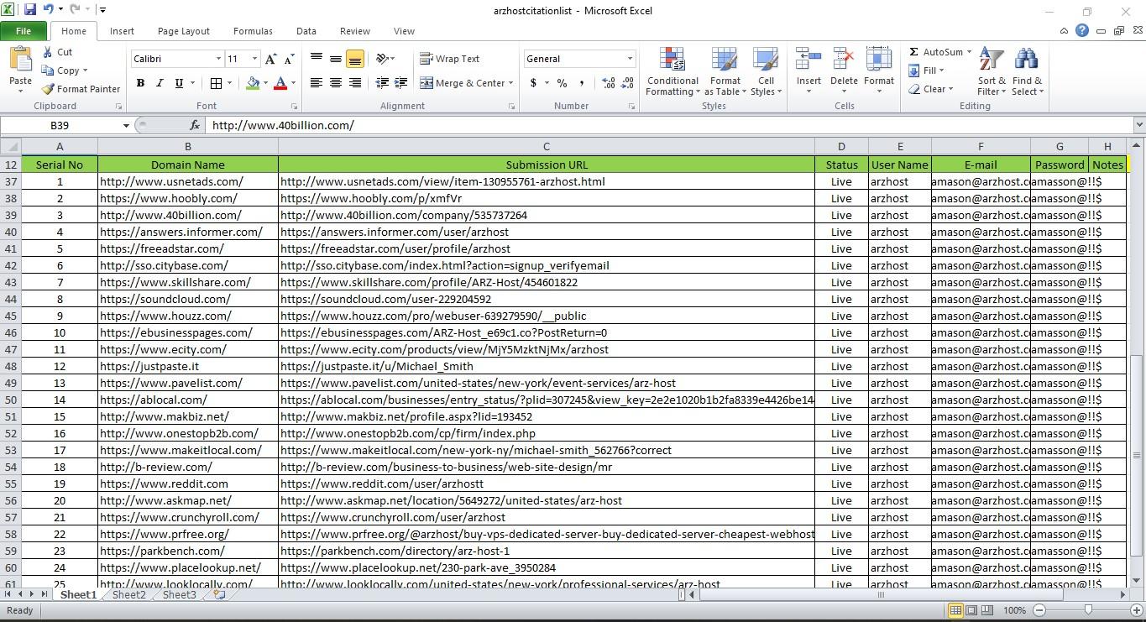The height and width of the screenshot is (622, 1146).
Task: Switch to Sheet2
Action: [128, 594]
